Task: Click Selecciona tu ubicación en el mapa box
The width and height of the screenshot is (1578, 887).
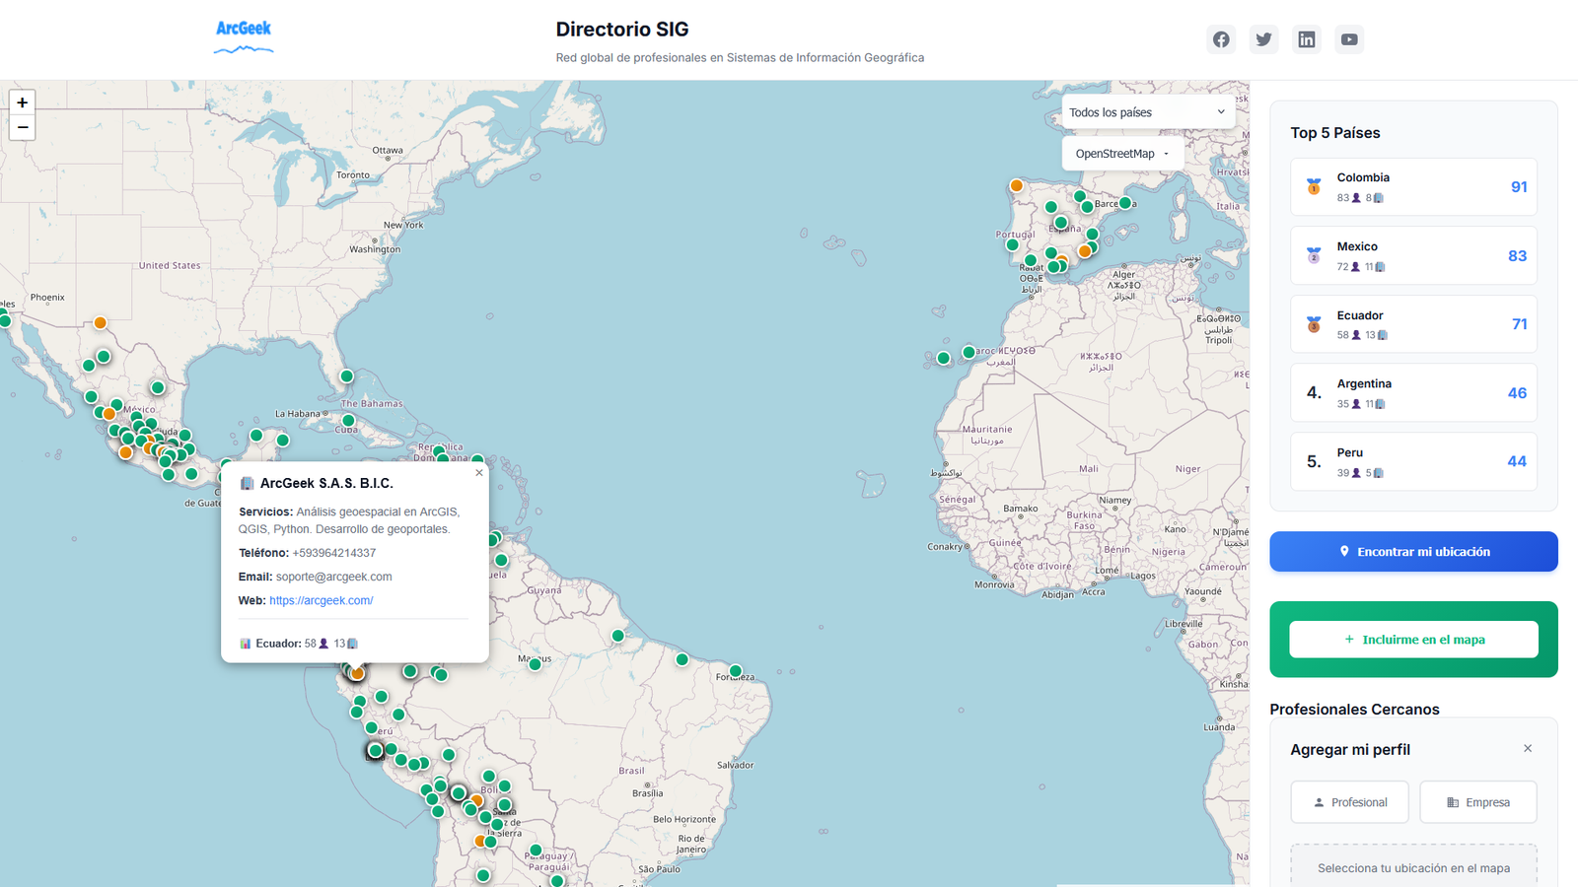Action: point(1413,866)
